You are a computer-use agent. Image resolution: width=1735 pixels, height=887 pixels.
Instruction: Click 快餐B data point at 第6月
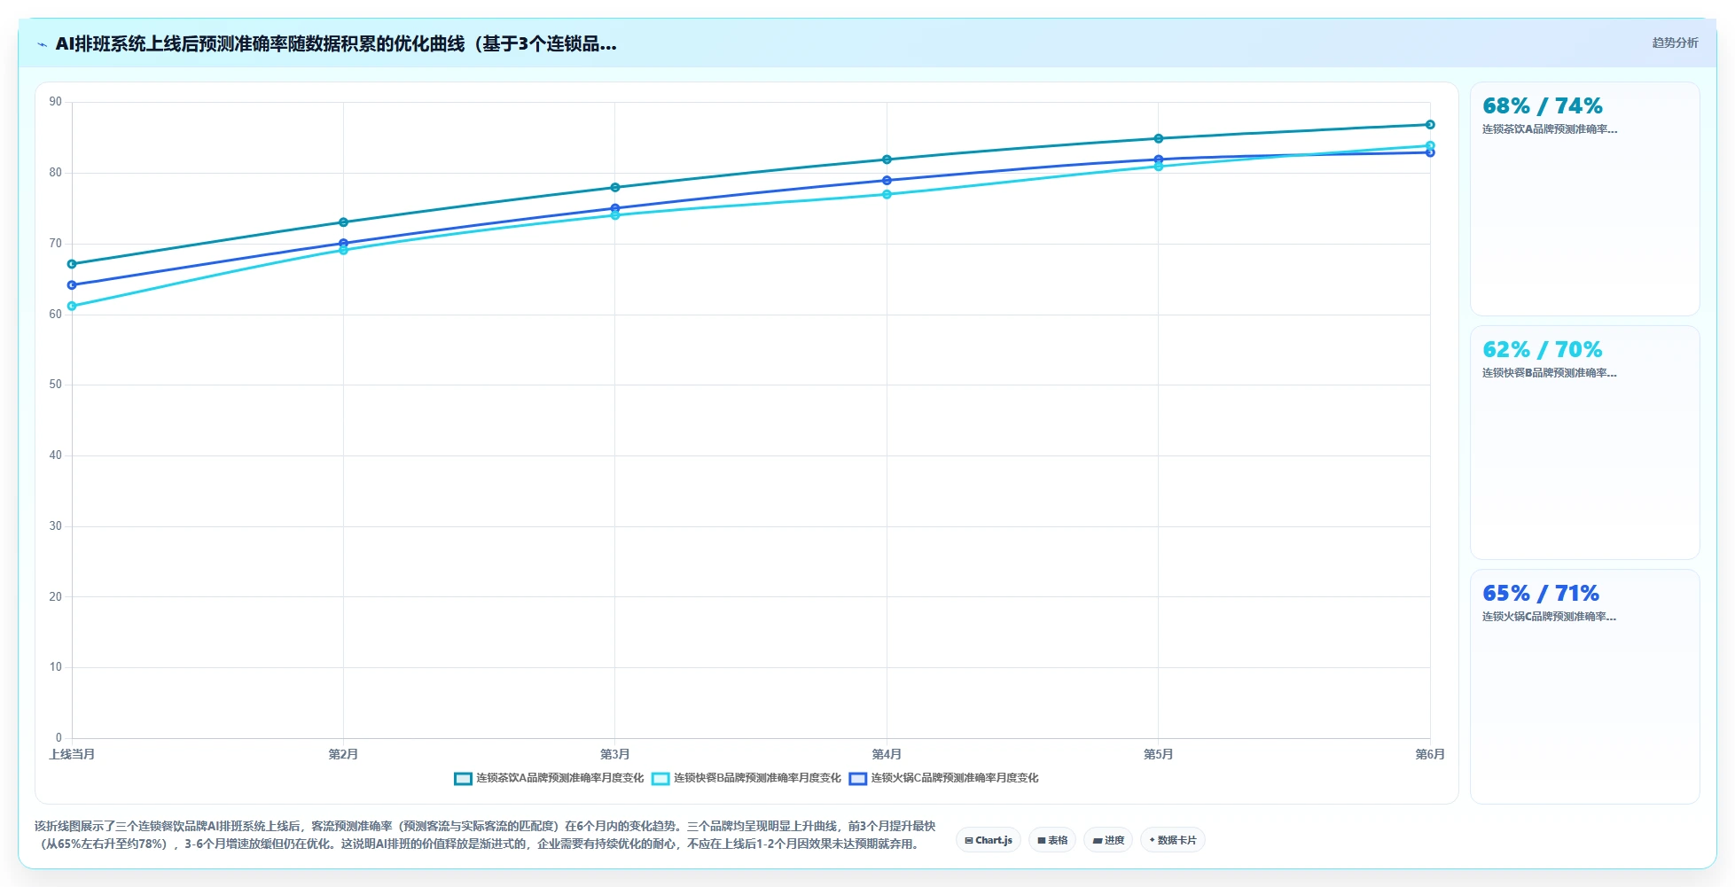pyautogui.click(x=1430, y=145)
